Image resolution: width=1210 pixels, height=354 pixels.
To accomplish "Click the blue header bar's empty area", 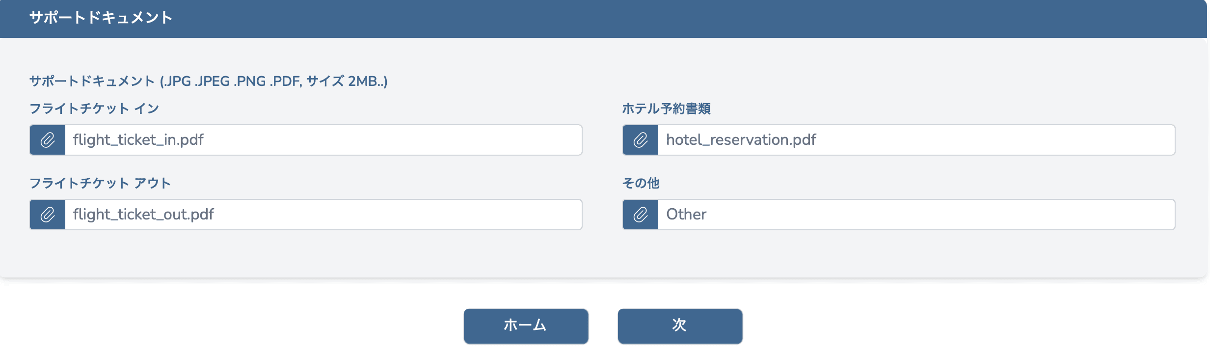I will tap(687, 19).
